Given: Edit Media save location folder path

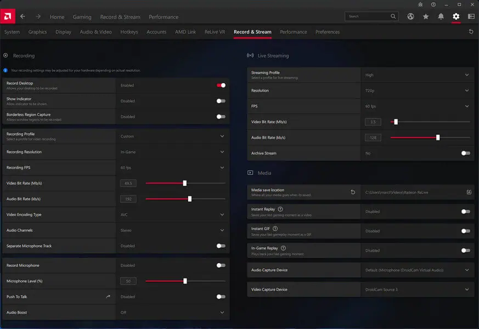Looking at the screenshot, I should click(x=469, y=192).
